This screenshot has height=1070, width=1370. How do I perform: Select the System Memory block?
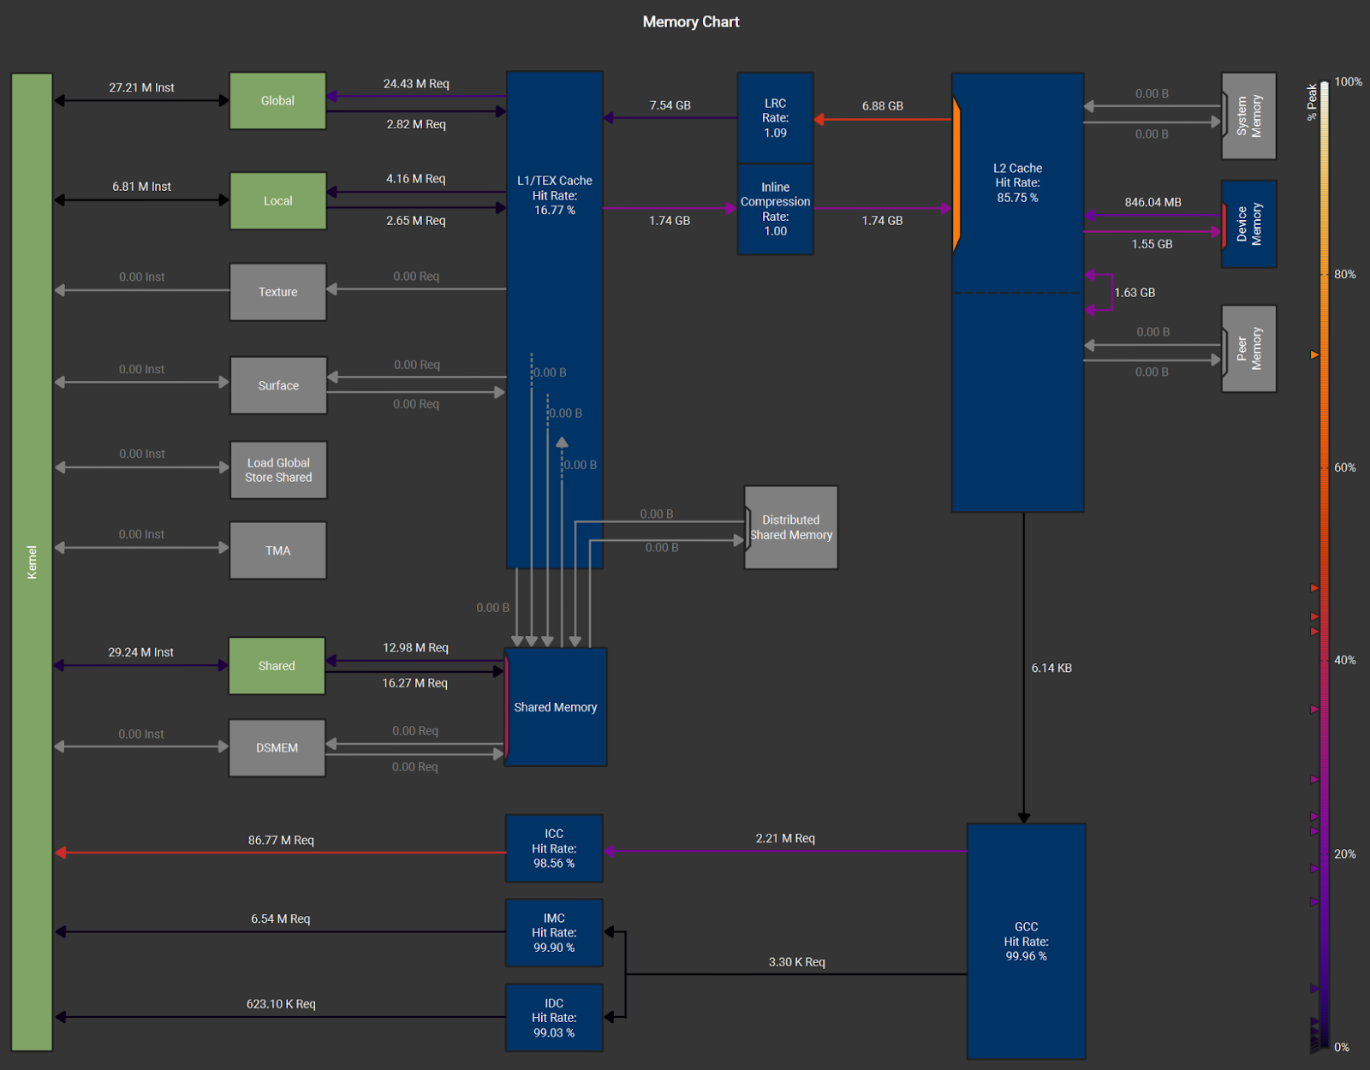tap(1248, 116)
